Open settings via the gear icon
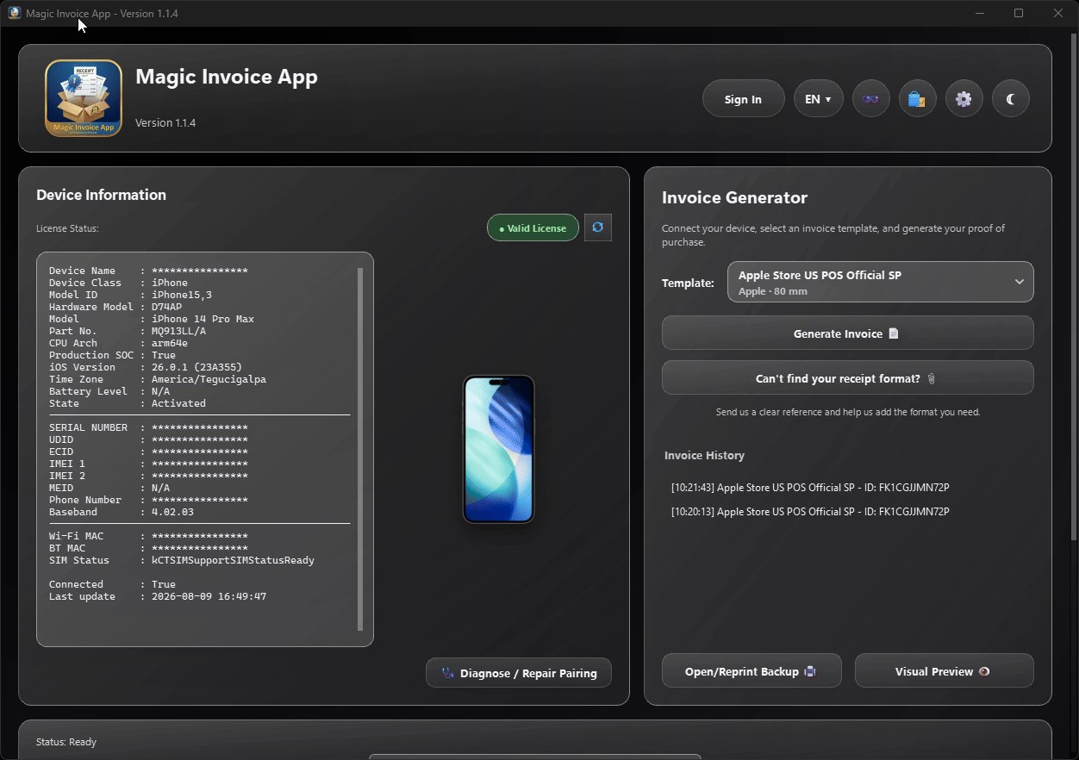 (964, 99)
